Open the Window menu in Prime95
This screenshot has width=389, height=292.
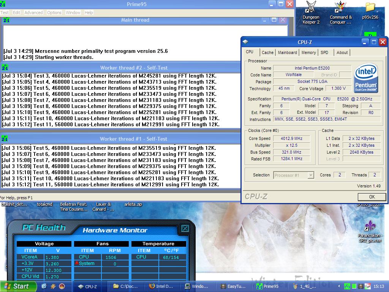pyautogui.click(x=73, y=13)
